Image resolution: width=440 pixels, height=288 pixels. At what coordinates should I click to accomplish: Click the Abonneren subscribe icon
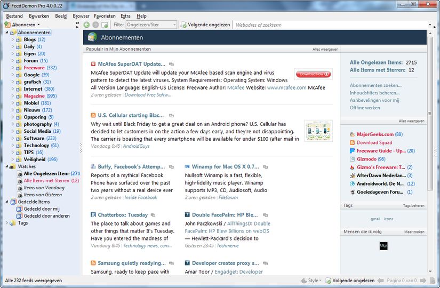7,25
